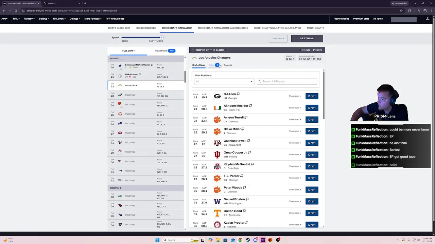435x244 pixels.
Task: Click the draft Speed slider handle
Action: [161, 37]
